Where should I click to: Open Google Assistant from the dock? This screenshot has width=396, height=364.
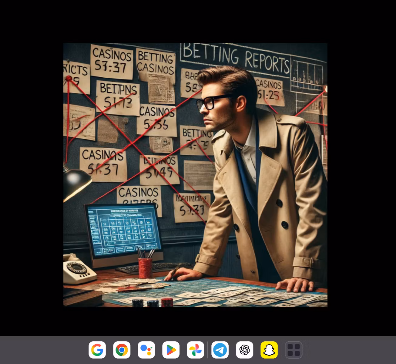pyautogui.click(x=146, y=350)
